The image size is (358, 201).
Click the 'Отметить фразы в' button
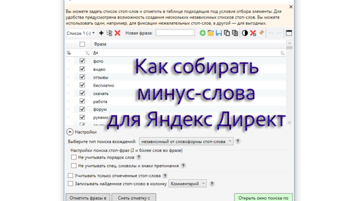[88, 198]
